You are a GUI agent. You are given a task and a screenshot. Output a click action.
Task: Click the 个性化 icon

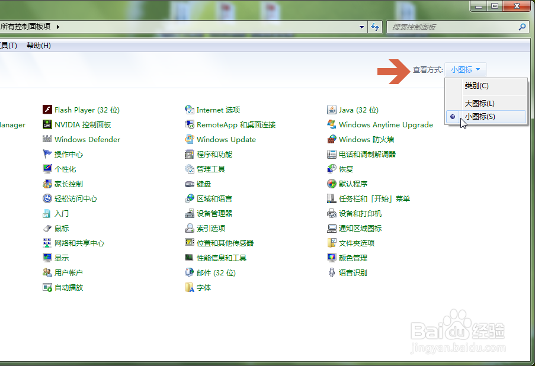pos(47,169)
